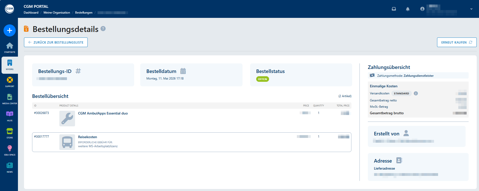Screen dimensions: 479x191
Task: Expand the user menu chevron
Action: 471,9
